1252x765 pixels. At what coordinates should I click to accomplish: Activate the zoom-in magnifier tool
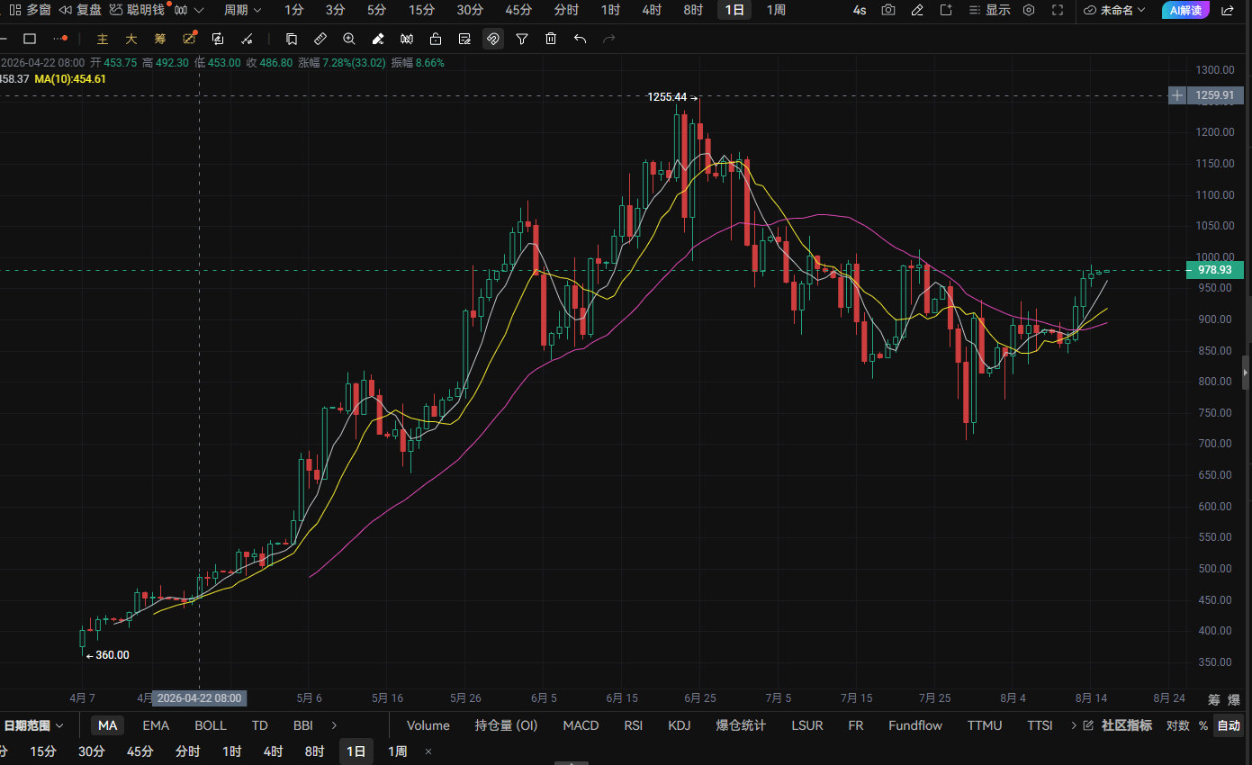349,39
